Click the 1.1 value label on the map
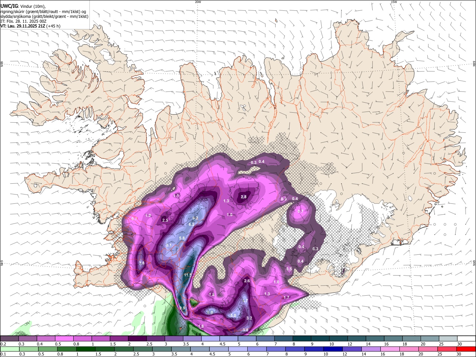 tap(176, 195)
